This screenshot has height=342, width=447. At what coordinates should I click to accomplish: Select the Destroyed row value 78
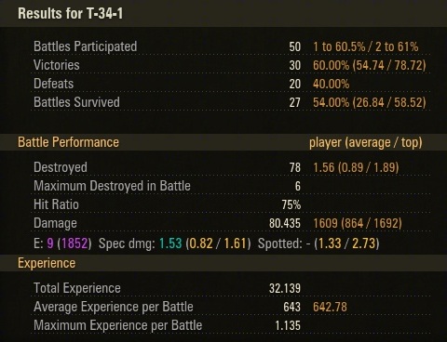tap(295, 167)
